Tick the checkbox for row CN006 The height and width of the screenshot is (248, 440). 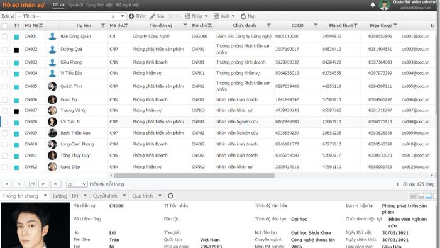click(x=4, y=99)
